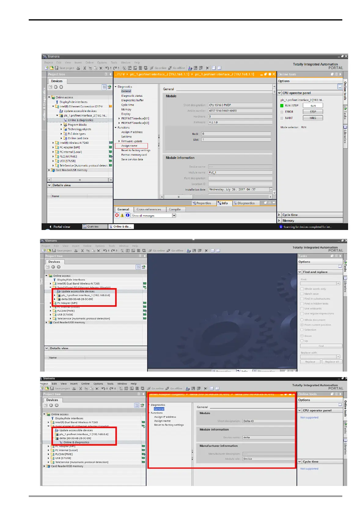Image resolution: width=364 pixels, height=515 pixels.
Task: Click Module name field PLC_1
Action: 240,172
